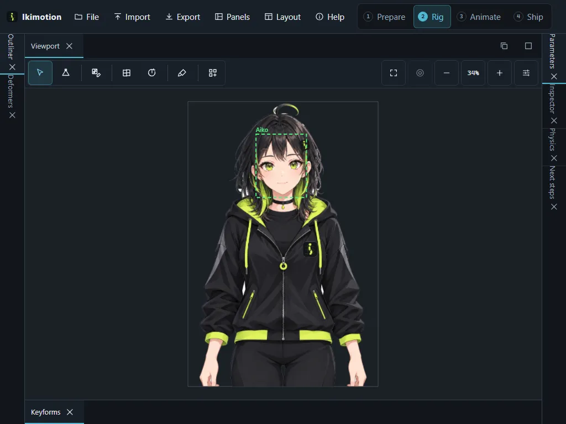The image size is (566, 424).
Task: Go to step 1 Prepare
Action: point(385,17)
